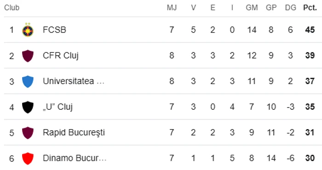Click the FCSB club crest icon
The width and height of the screenshot is (322, 170).
pyautogui.click(x=28, y=30)
